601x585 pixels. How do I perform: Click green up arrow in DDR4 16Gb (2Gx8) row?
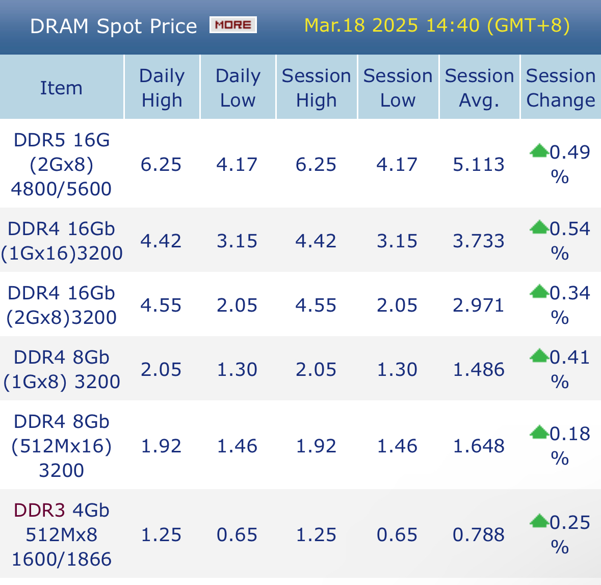pos(539,292)
